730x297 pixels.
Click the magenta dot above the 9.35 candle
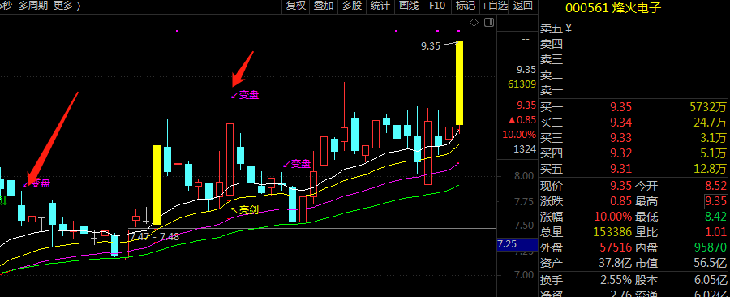tap(459, 31)
